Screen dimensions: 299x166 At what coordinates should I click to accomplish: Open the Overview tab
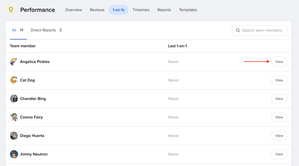(x=74, y=10)
